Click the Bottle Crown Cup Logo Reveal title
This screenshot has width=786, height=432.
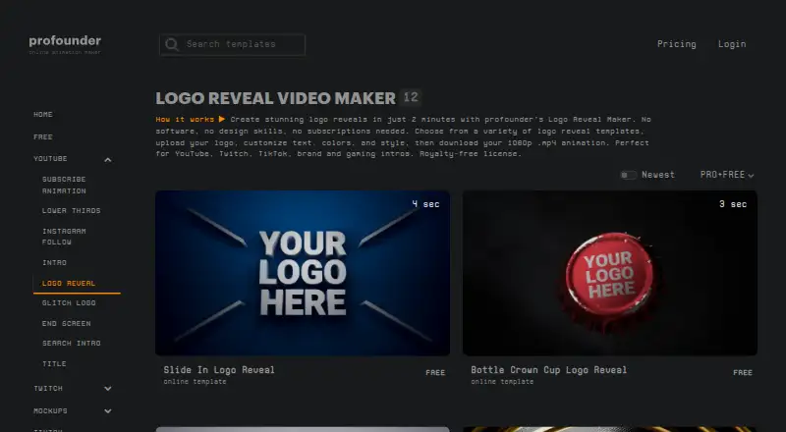(549, 370)
